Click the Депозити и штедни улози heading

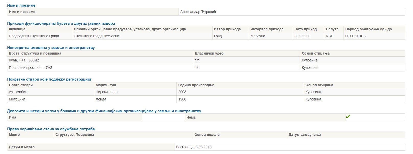tap(104, 111)
